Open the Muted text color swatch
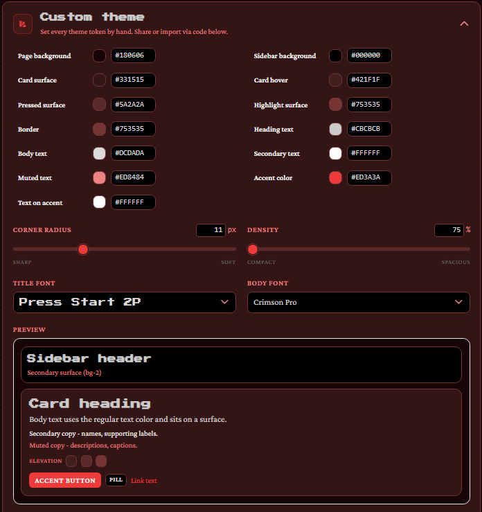 click(99, 177)
